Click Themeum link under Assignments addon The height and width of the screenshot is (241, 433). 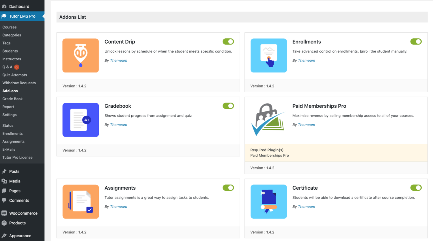coord(119,207)
